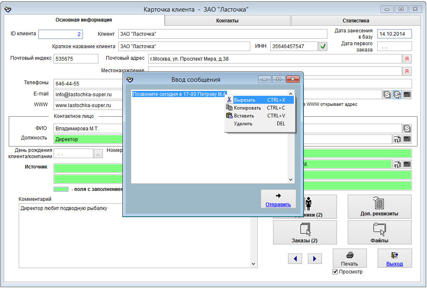427x288 pixels.
Task: Click the Skype icon in the contact ФИО row
Action: [x=407, y=129]
